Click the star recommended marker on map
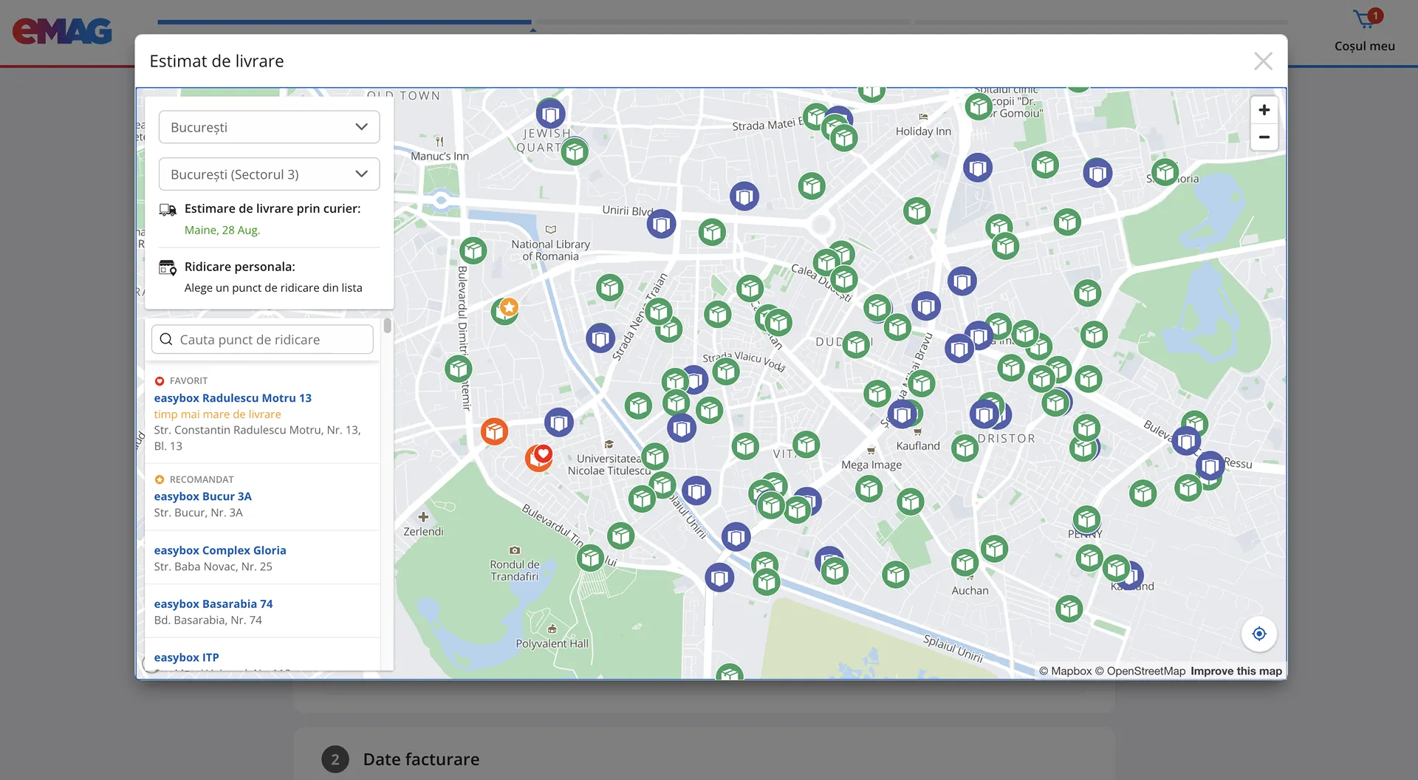Image resolution: width=1418 pixels, height=780 pixels. pyautogui.click(x=506, y=310)
